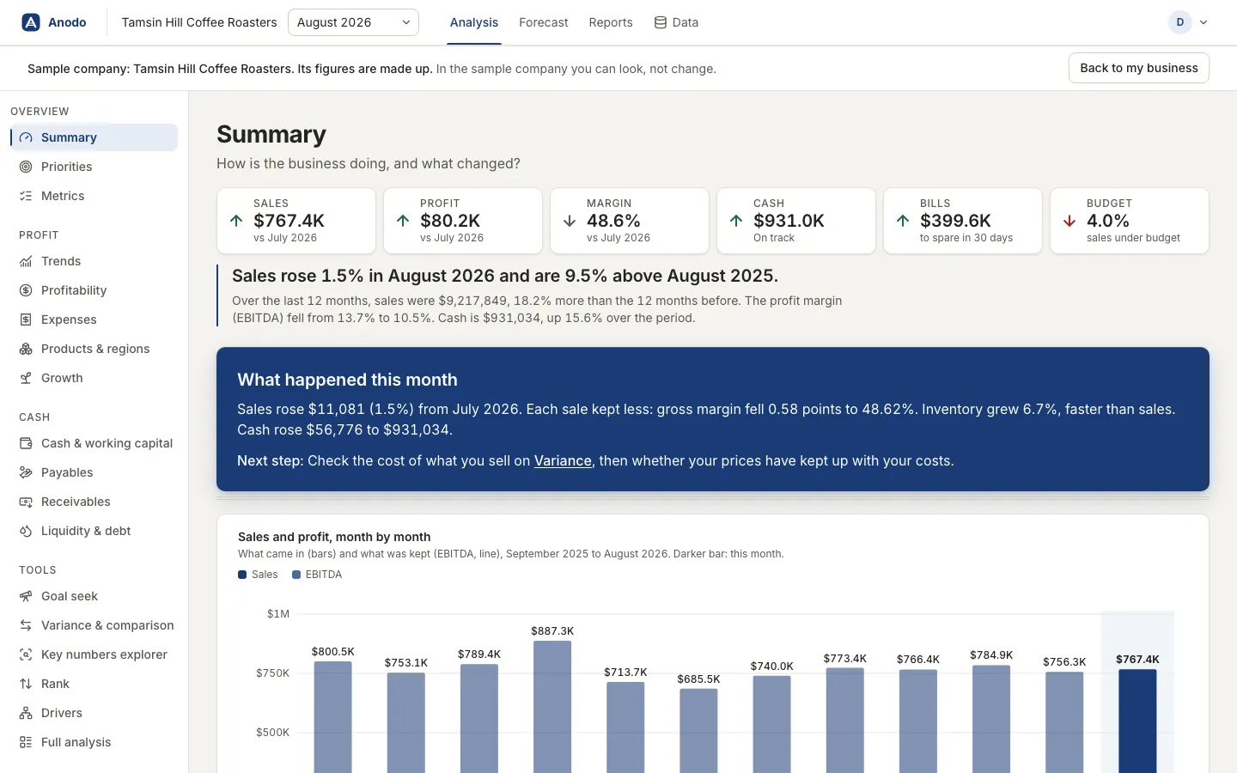Image resolution: width=1237 pixels, height=773 pixels.
Task: Click the Payables icon
Action: 26,472
